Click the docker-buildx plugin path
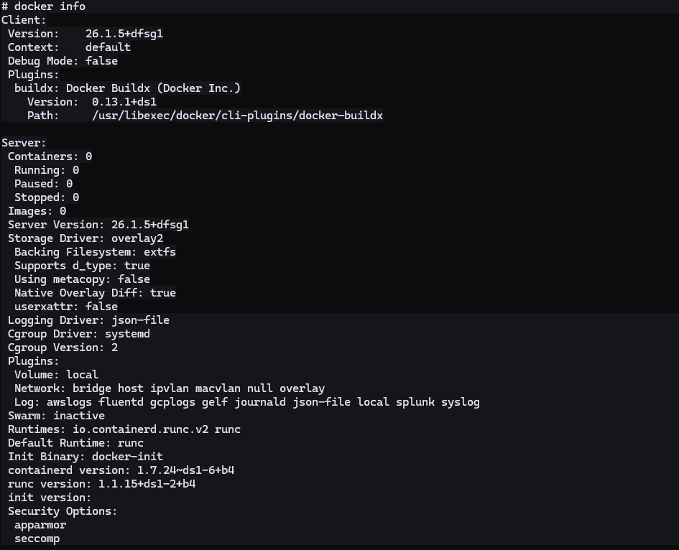This screenshot has width=679, height=550. pos(237,116)
